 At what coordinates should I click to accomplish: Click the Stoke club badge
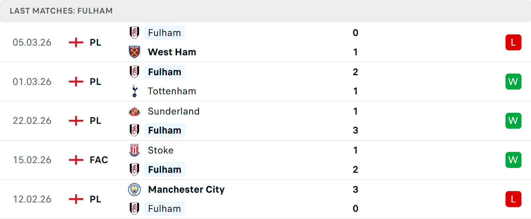[x=134, y=150]
